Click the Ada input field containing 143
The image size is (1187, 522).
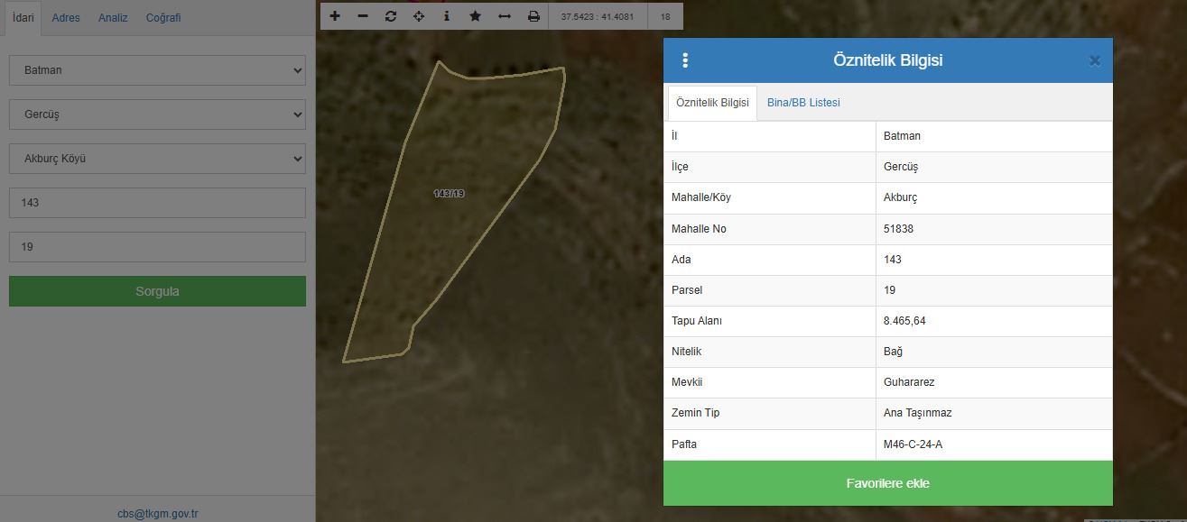click(157, 203)
